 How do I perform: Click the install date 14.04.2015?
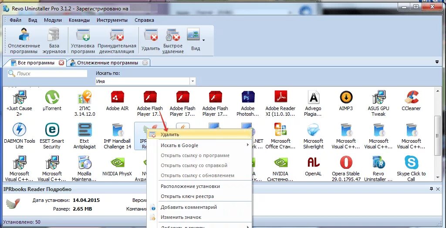pos(86,200)
